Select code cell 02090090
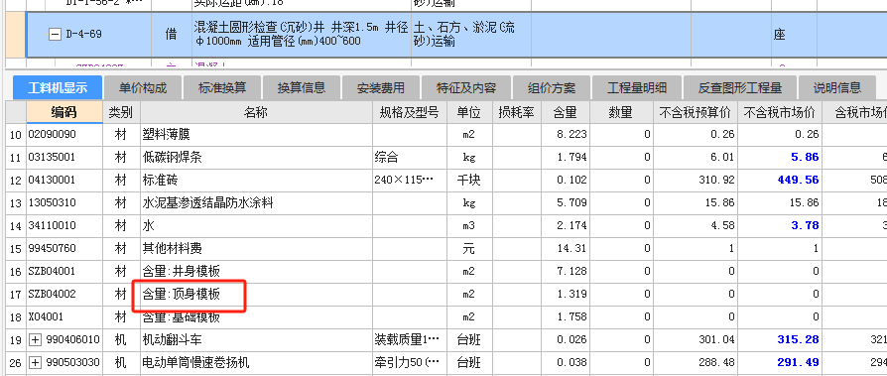This screenshot has height=376, width=887. [x=63, y=135]
